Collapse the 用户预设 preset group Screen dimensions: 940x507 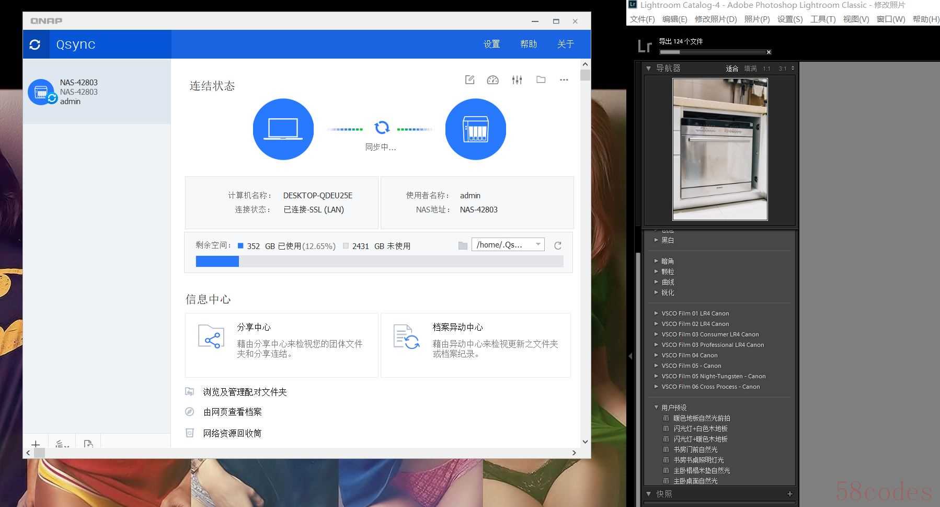(656, 408)
